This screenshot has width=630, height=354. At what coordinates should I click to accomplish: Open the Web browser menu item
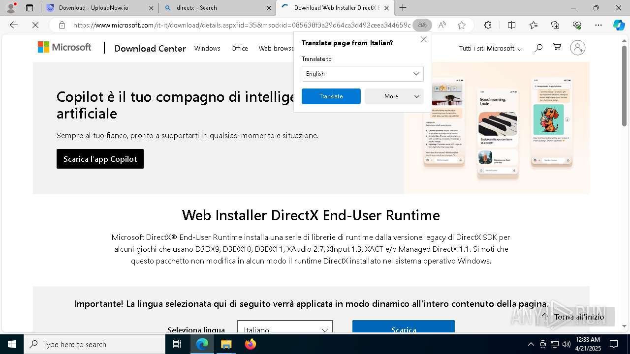coord(276,48)
